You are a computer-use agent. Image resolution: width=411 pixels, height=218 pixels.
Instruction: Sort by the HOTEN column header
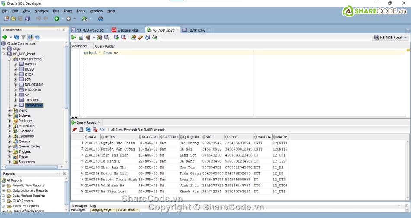tap(119, 137)
